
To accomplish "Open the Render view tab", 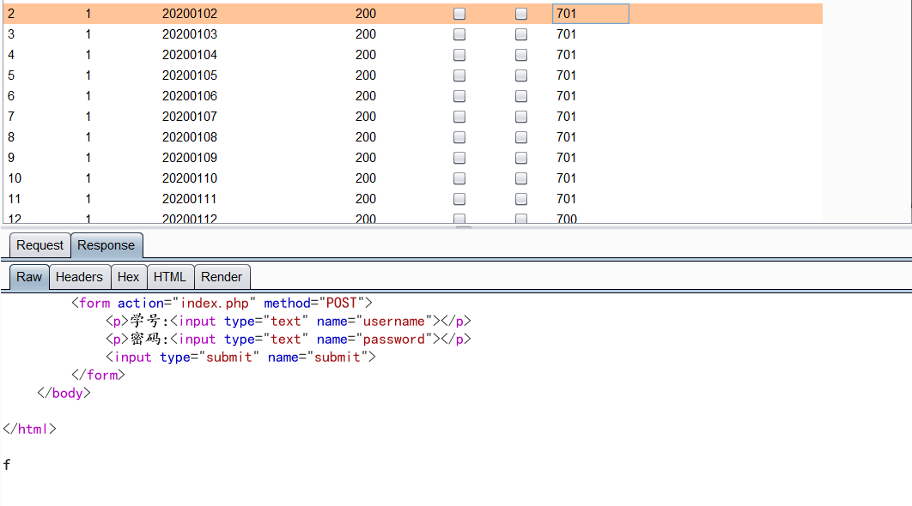I will 222,277.
